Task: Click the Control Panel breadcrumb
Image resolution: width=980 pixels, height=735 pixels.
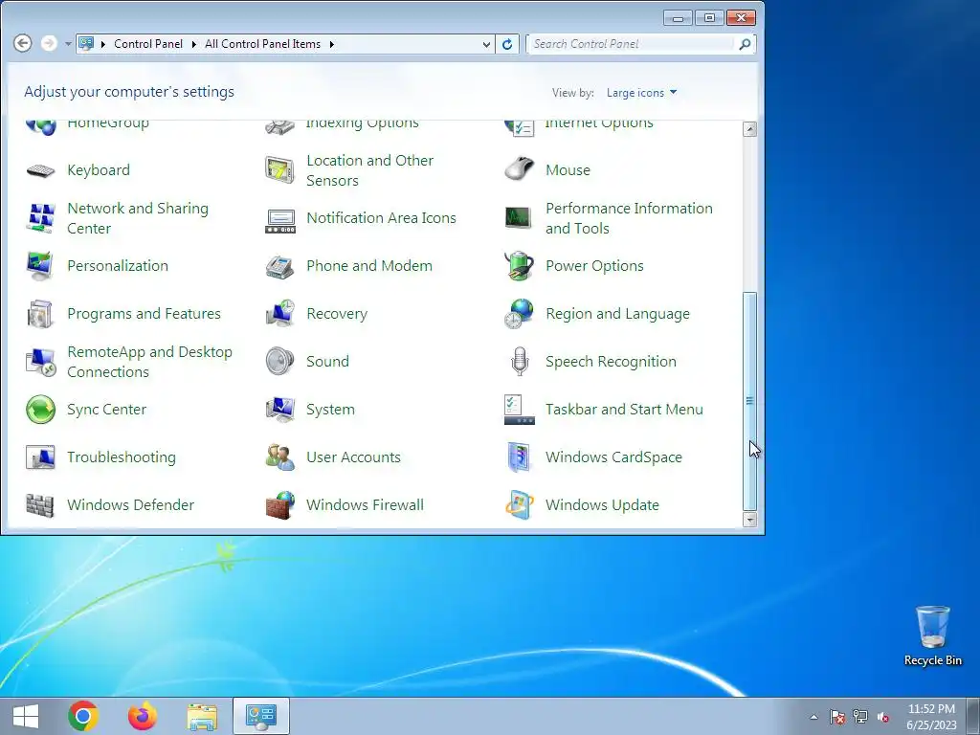Action: pyautogui.click(x=148, y=44)
